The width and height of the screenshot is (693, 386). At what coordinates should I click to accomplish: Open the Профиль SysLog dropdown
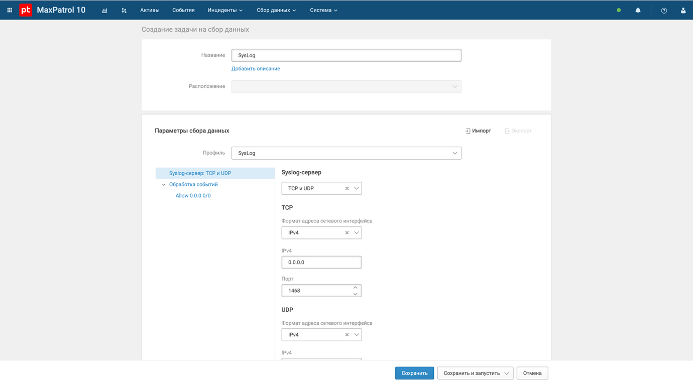click(346, 153)
